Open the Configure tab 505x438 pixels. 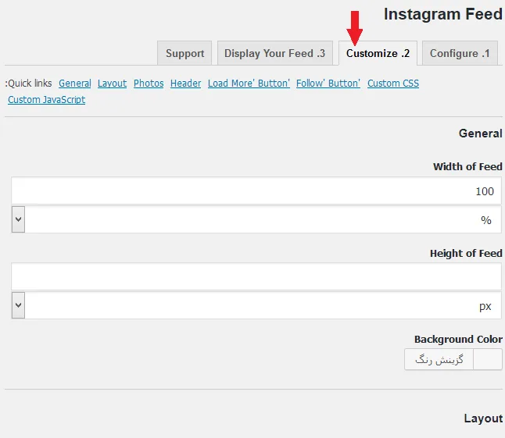tap(460, 53)
